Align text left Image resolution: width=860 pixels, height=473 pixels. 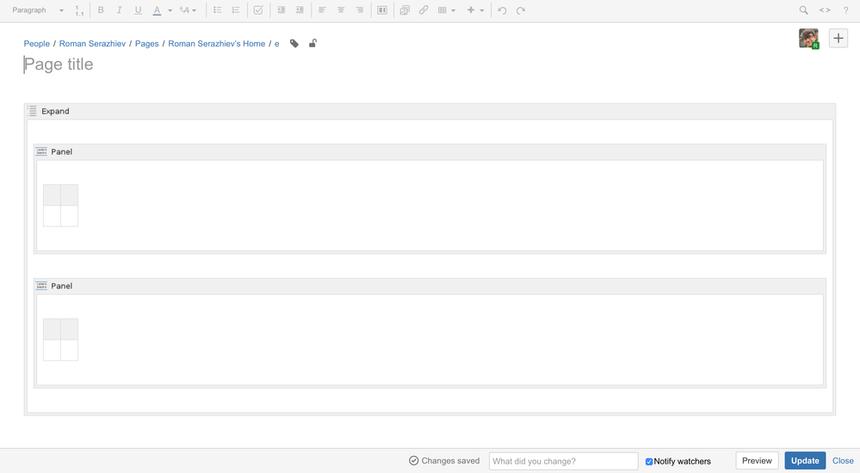[323, 10]
